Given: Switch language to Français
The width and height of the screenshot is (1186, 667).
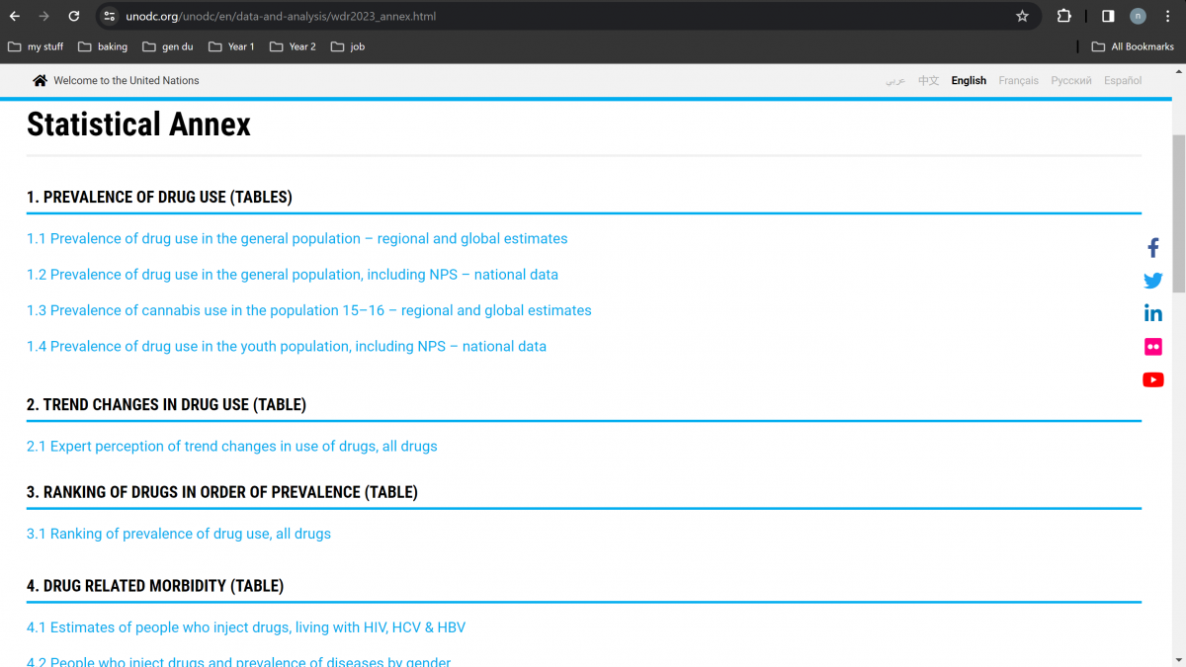Looking at the screenshot, I should point(1019,81).
